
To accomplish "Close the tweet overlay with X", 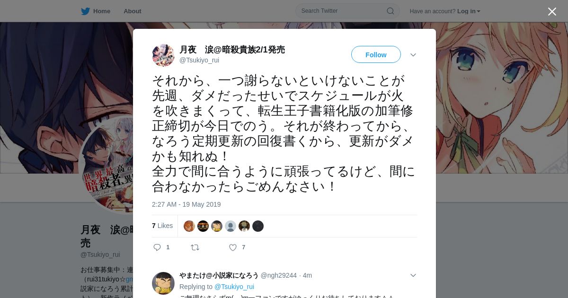I will 552,11.
